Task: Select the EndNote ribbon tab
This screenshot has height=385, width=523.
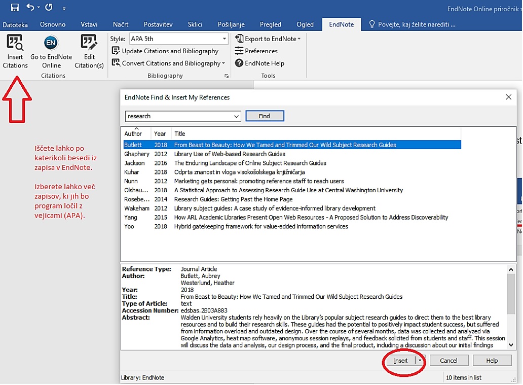Action: point(341,24)
